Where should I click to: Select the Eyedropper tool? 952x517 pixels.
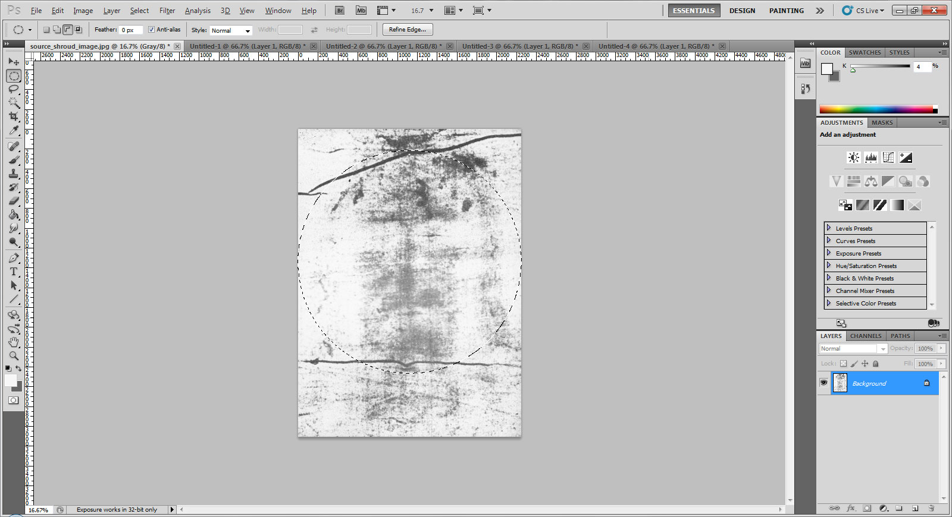click(14, 130)
